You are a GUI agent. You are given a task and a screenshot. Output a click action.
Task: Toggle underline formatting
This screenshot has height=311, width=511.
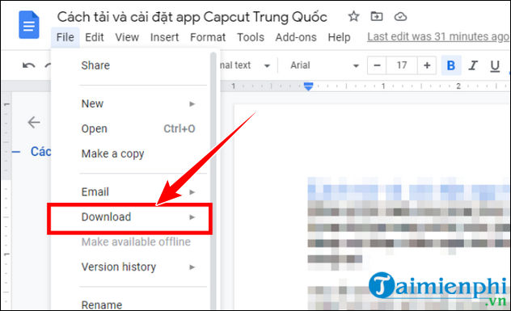pyautogui.click(x=495, y=65)
